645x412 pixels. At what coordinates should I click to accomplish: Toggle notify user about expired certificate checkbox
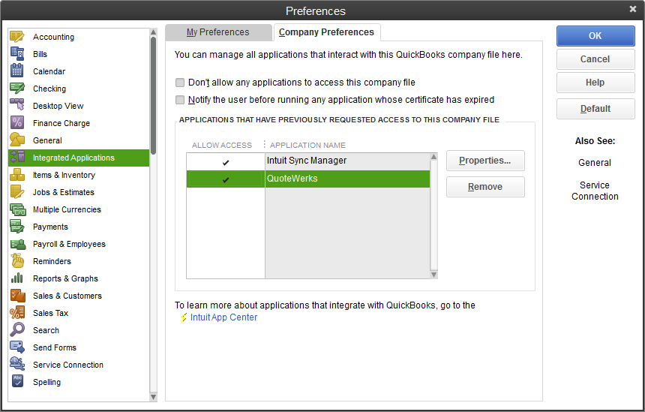tap(180, 100)
